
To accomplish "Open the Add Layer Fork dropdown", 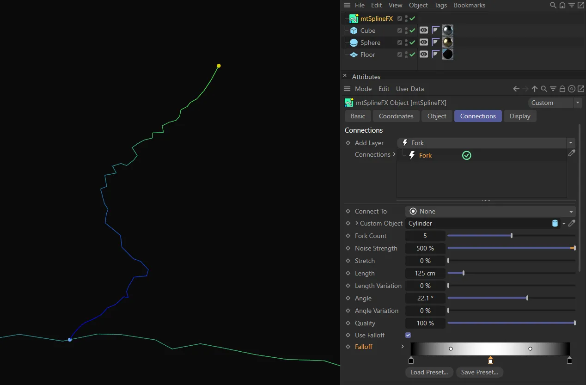I will [x=485, y=143].
